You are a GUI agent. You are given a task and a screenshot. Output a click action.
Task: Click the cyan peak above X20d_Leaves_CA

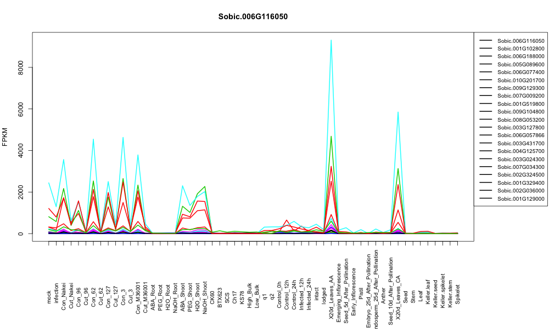398,112
